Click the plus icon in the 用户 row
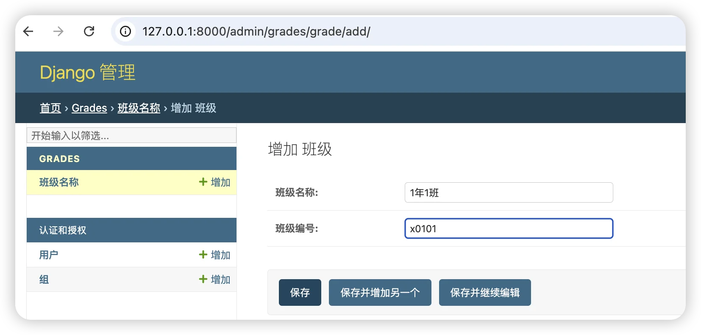 pyautogui.click(x=203, y=255)
